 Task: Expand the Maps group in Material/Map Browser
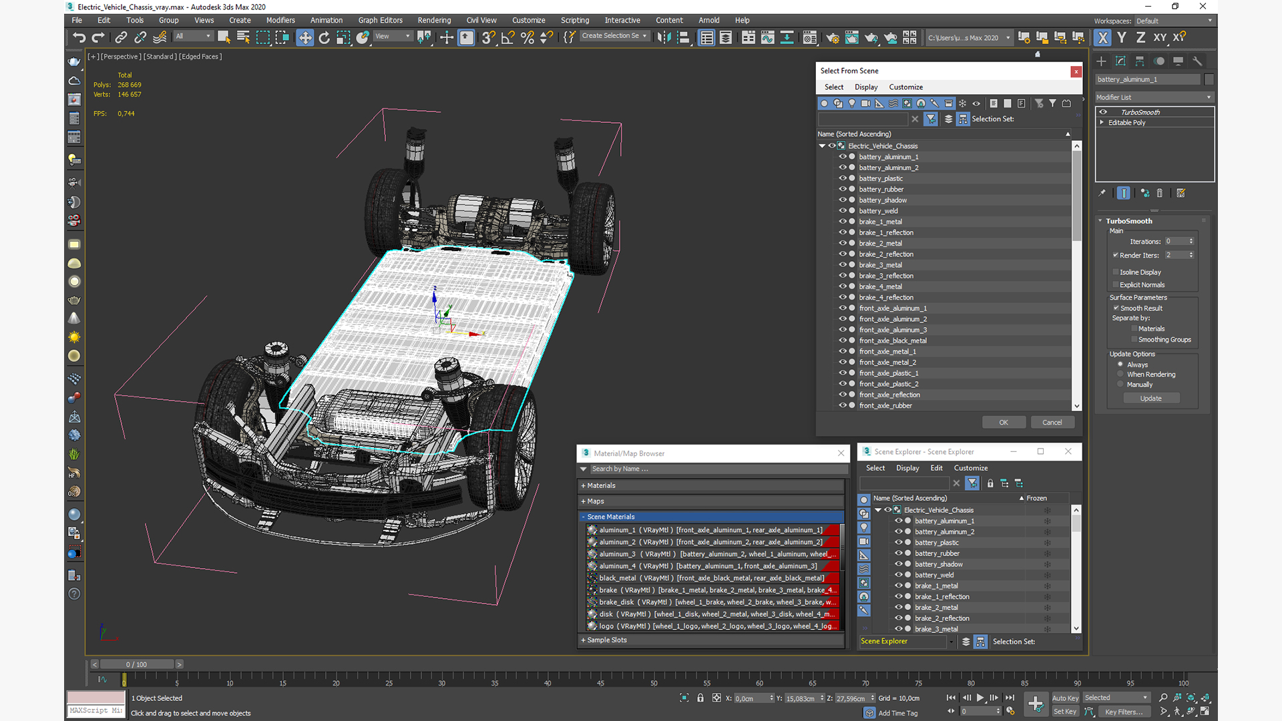pyautogui.click(x=712, y=501)
